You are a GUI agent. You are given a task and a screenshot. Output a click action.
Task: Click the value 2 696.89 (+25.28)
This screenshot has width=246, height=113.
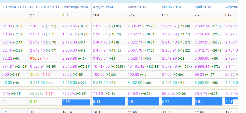point(141,26)
